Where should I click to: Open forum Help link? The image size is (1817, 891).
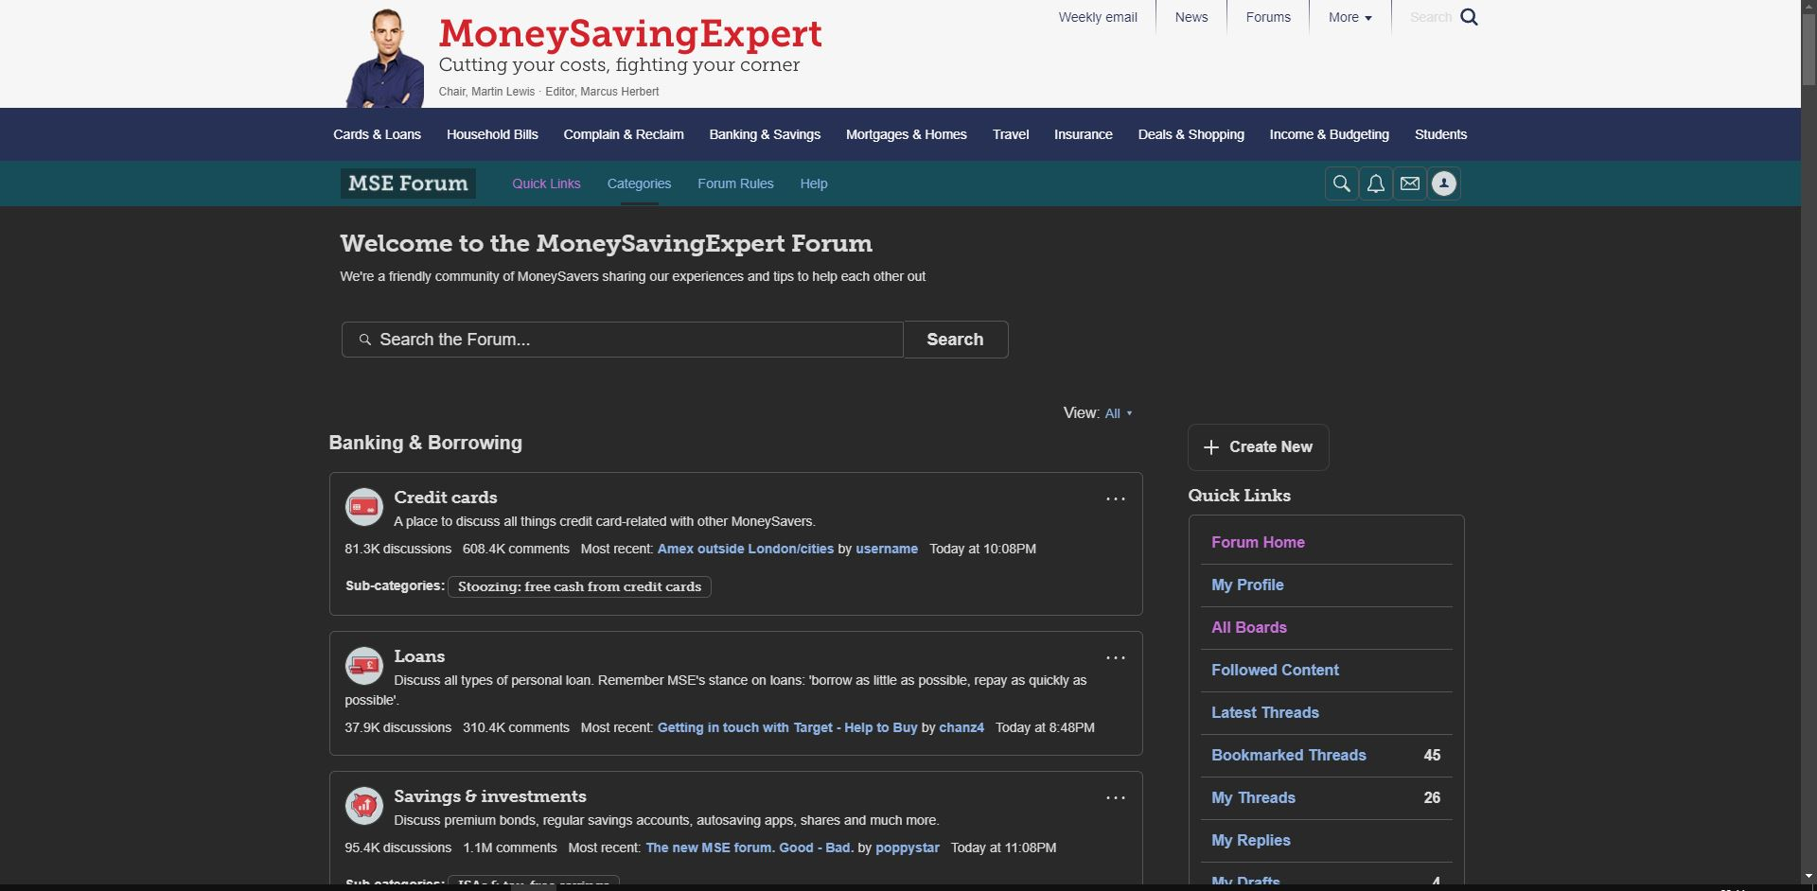814,183
